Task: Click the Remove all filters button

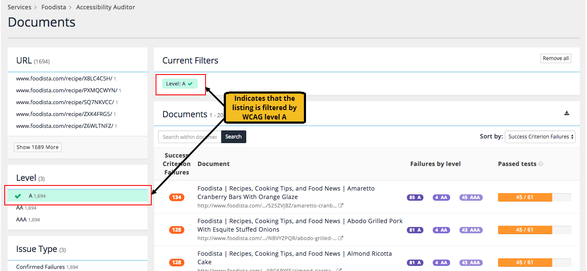Action: coord(556,58)
